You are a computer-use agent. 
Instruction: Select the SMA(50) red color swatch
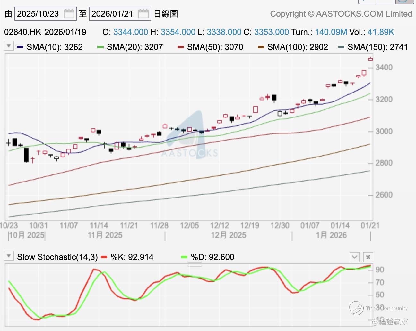tap(181, 47)
